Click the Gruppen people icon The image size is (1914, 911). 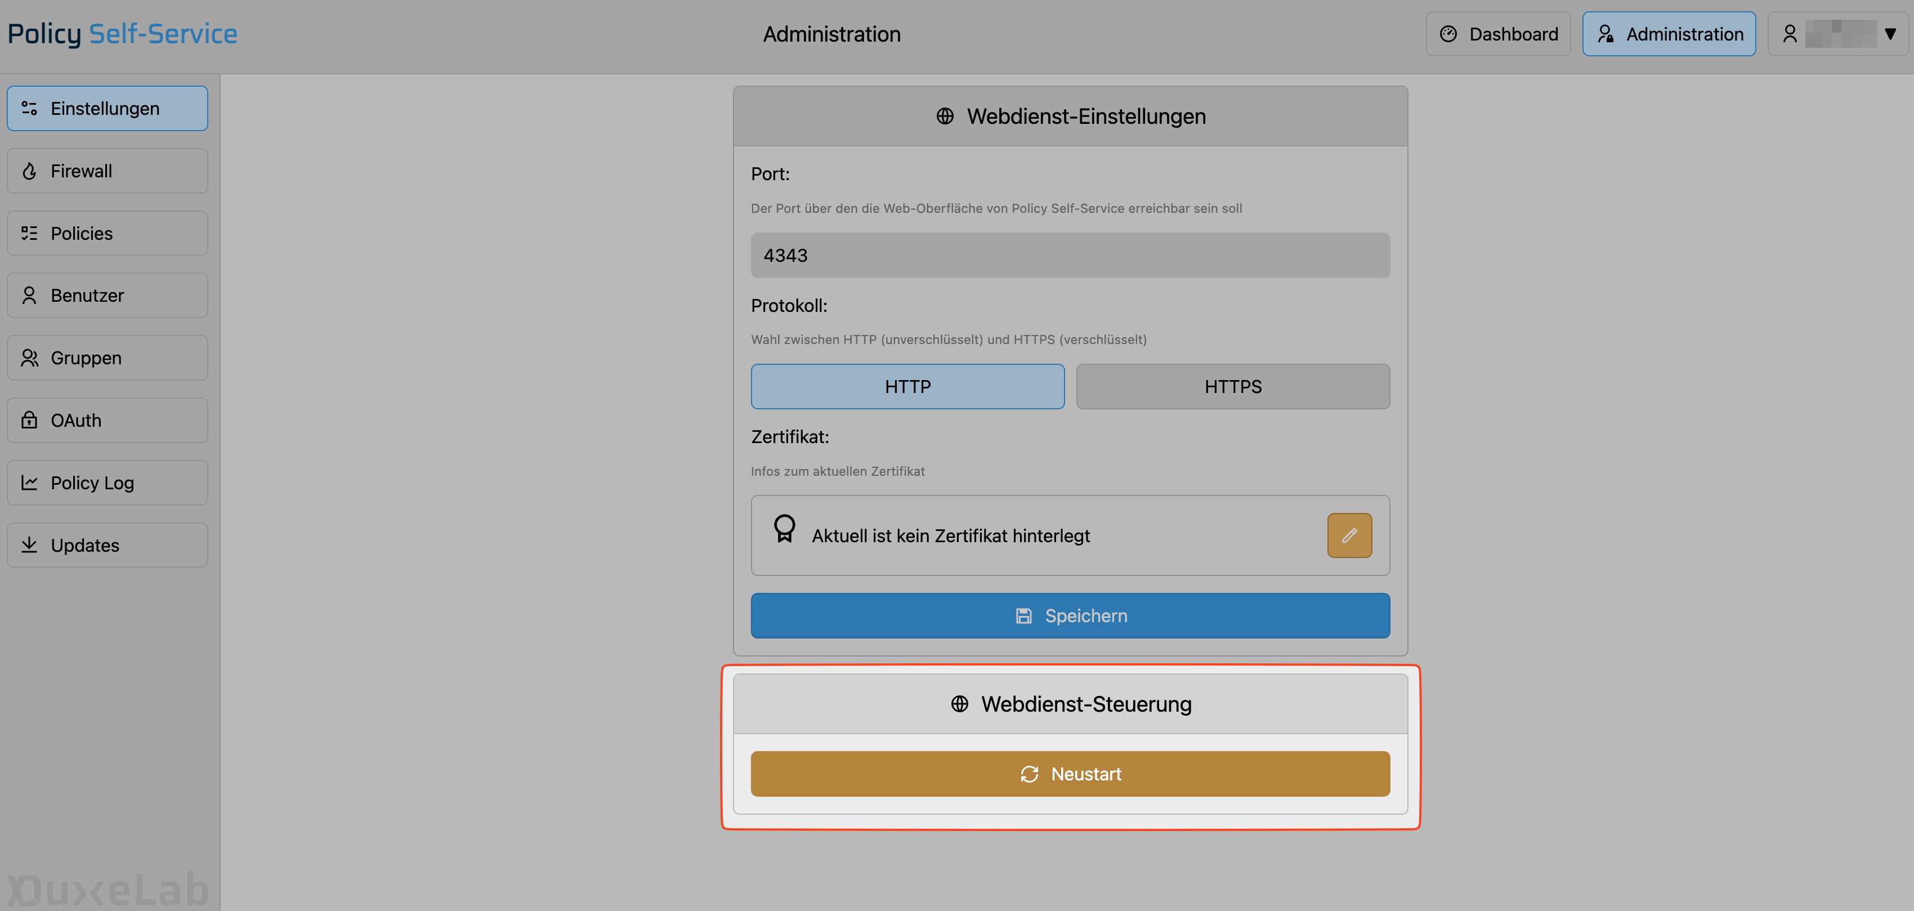pos(29,358)
